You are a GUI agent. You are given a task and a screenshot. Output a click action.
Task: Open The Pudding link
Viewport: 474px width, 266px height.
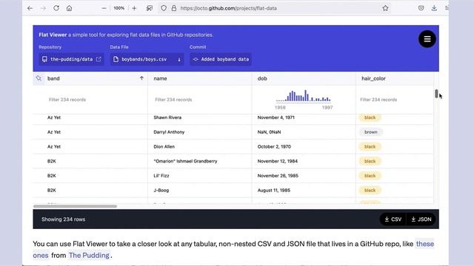pyautogui.click(x=89, y=255)
